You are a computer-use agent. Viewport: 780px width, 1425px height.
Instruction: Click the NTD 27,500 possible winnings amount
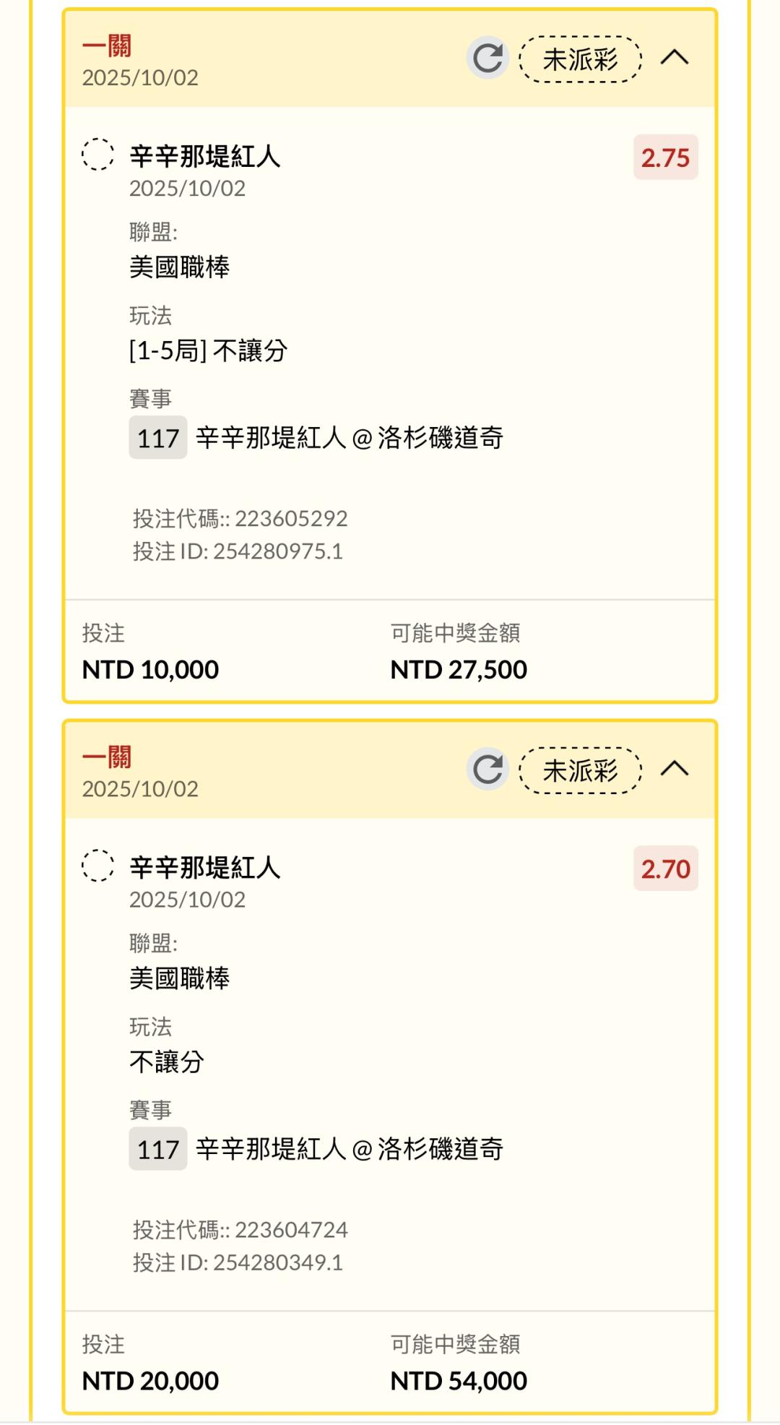coord(459,670)
